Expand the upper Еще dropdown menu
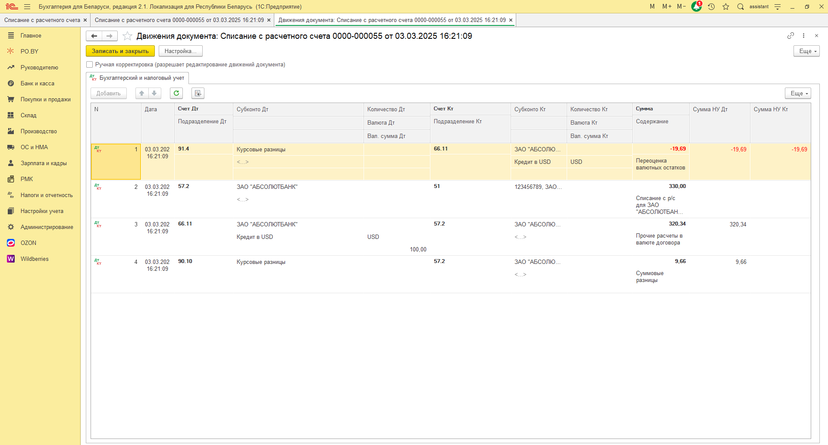828x445 pixels. coord(806,51)
